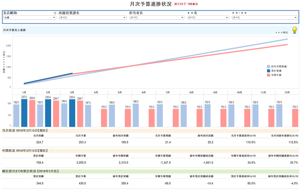Click the 1月 cumulative actual bar 237.6
The height and width of the screenshot is (190, 301).
pos(24,113)
